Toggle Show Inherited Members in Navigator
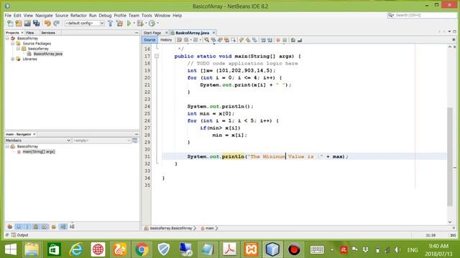 [9, 226]
